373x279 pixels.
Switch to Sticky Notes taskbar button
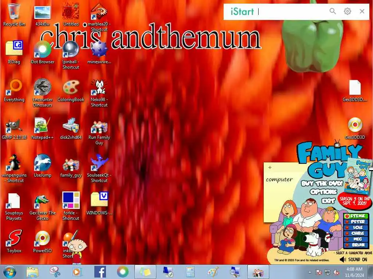click(x=145, y=272)
